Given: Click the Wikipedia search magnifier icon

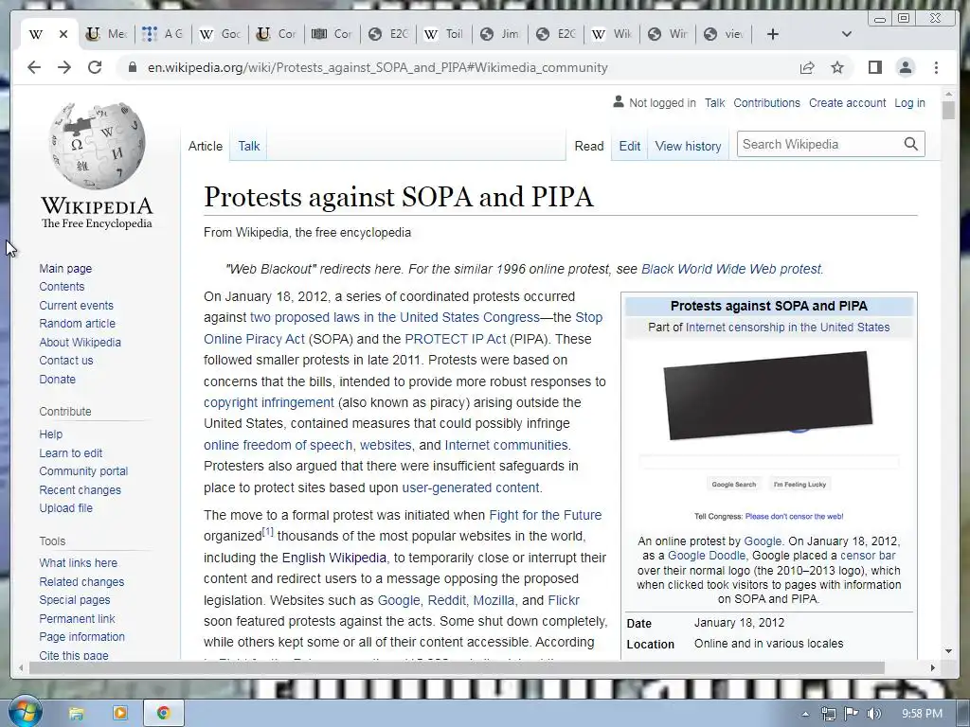Looking at the screenshot, I should (x=910, y=144).
